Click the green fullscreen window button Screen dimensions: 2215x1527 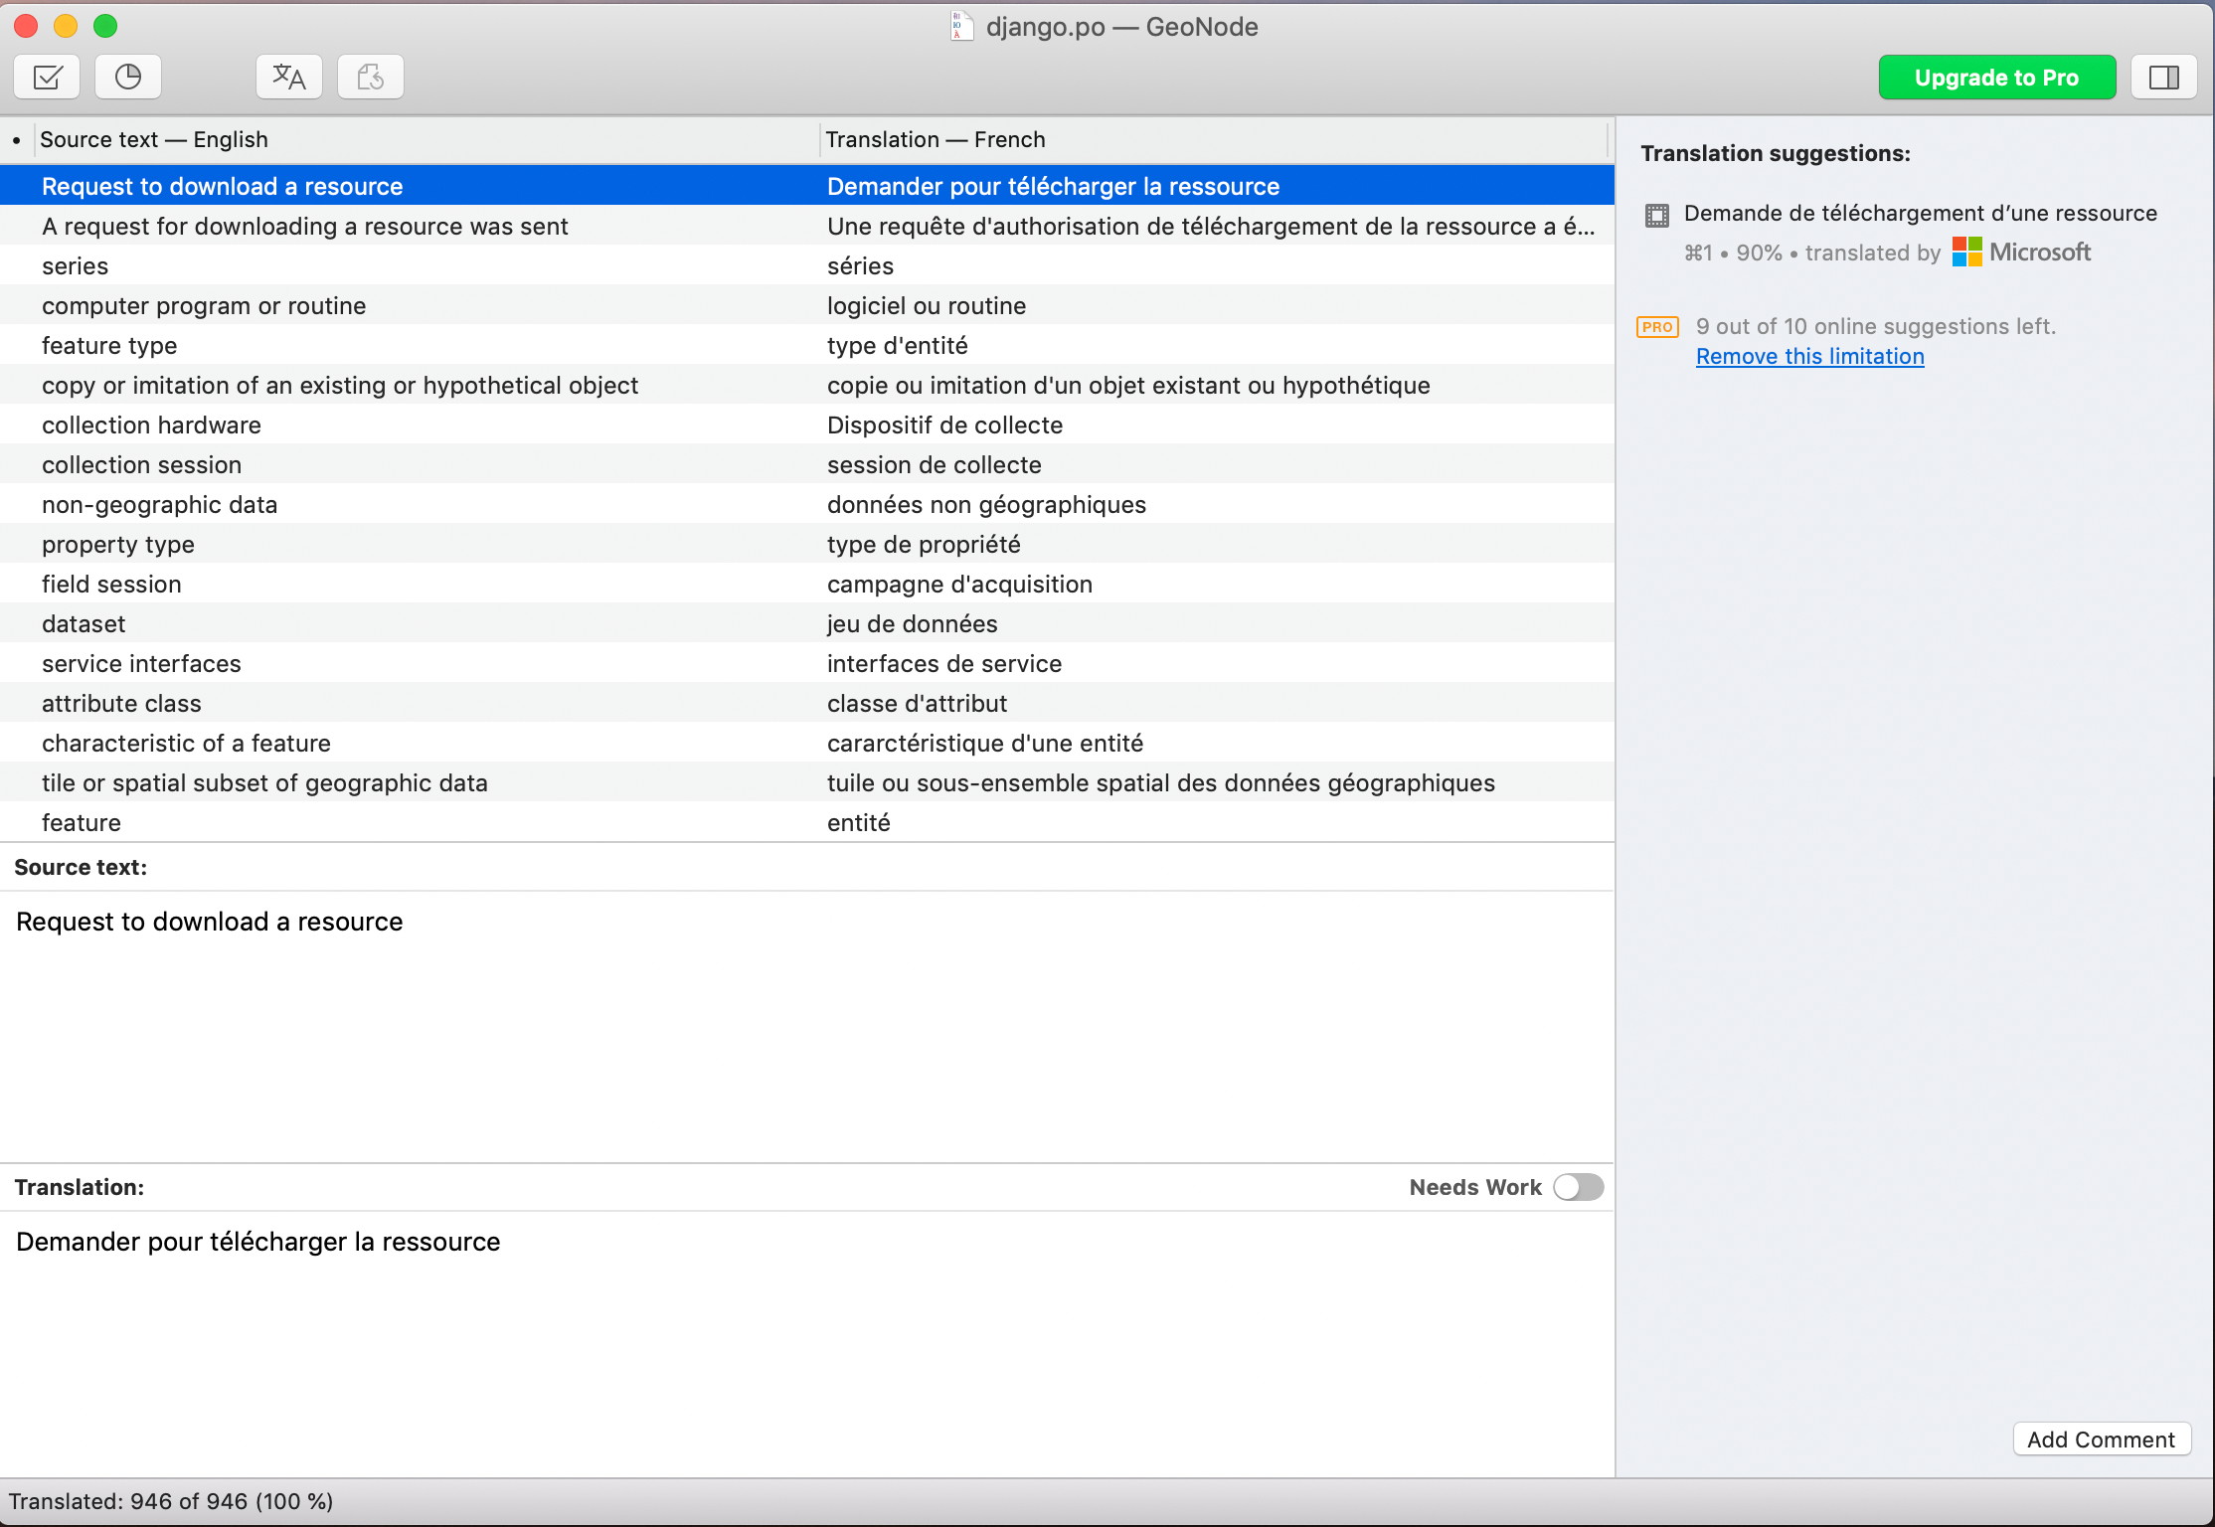pyautogui.click(x=105, y=26)
